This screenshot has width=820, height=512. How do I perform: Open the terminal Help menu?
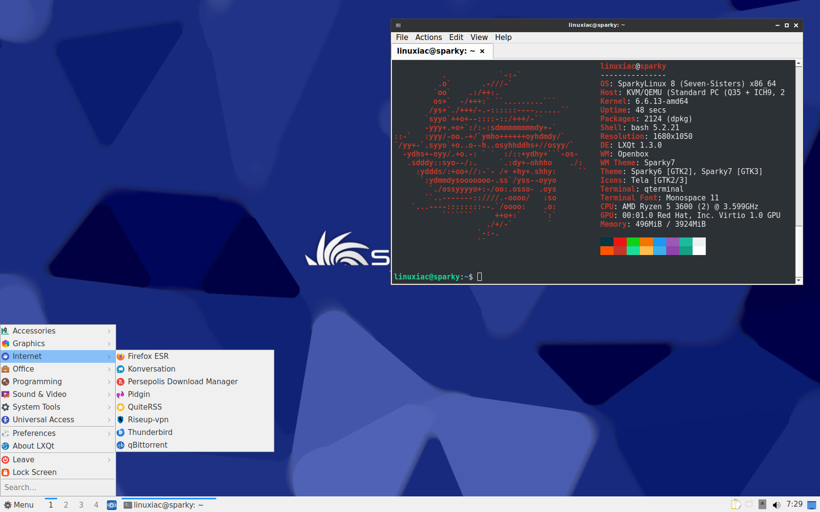(503, 38)
